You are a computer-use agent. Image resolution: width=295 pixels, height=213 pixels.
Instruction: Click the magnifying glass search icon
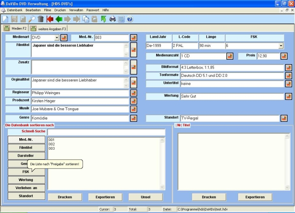[x=32, y=19]
